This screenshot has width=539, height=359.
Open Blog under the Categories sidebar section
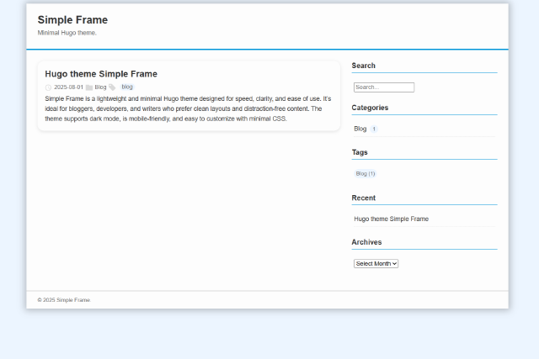pos(360,129)
